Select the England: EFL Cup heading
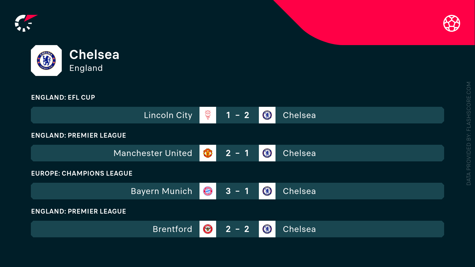The height and width of the screenshot is (267, 475). click(x=63, y=97)
